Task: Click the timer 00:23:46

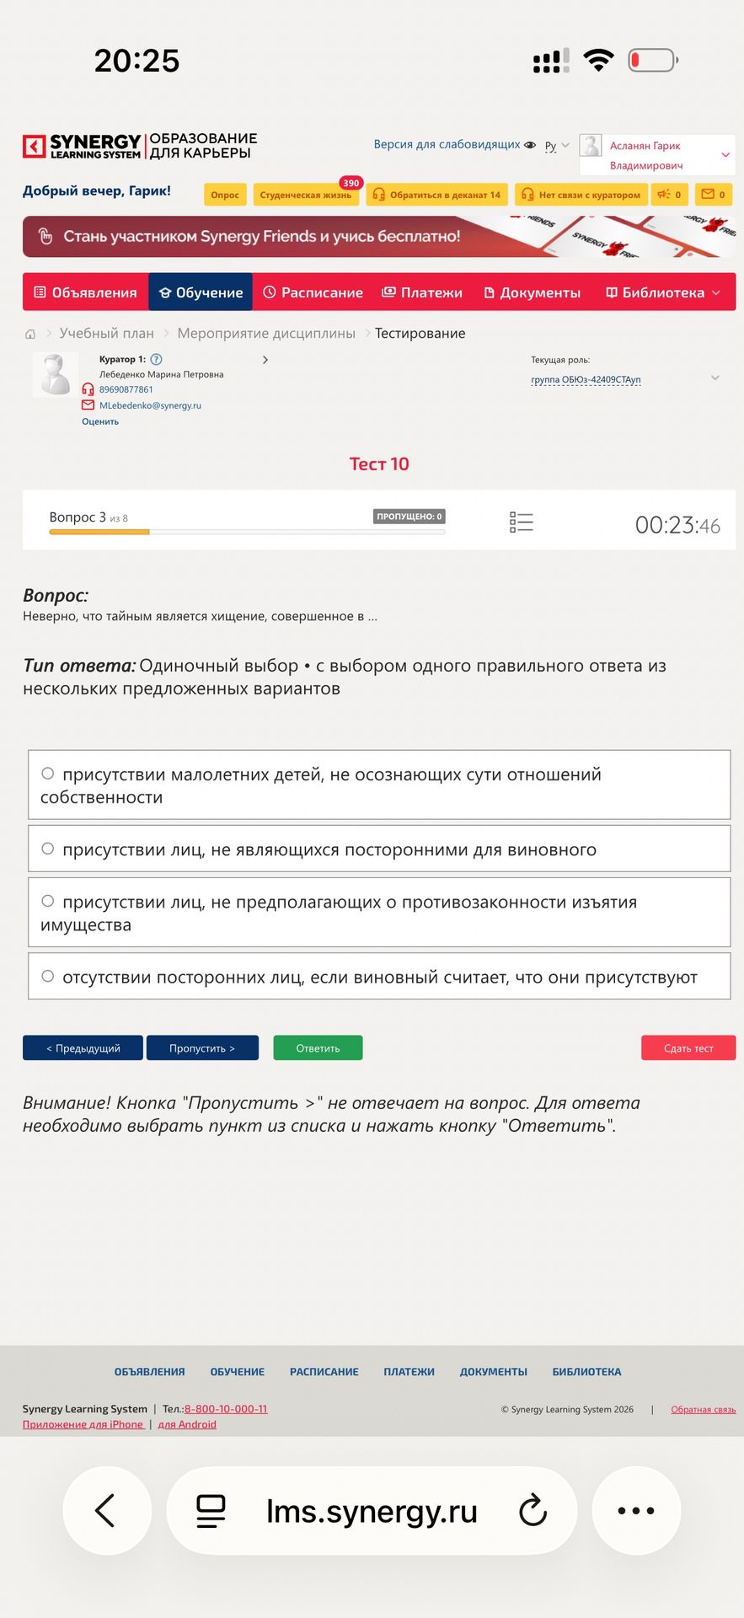Action: tap(677, 526)
